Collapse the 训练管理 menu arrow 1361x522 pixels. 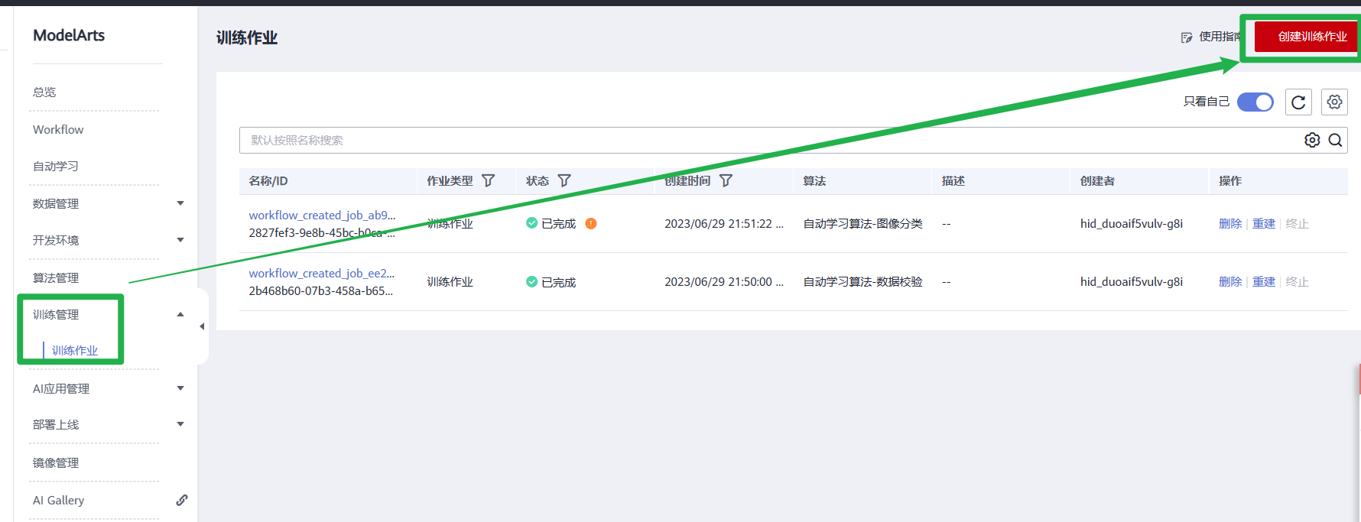click(180, 314)
